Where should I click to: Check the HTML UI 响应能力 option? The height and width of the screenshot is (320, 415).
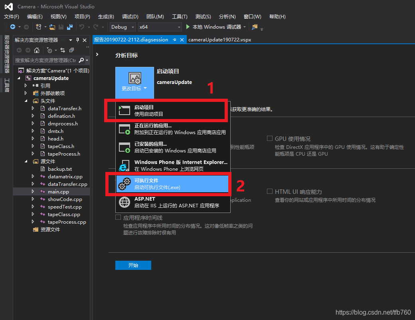(270, 191)
